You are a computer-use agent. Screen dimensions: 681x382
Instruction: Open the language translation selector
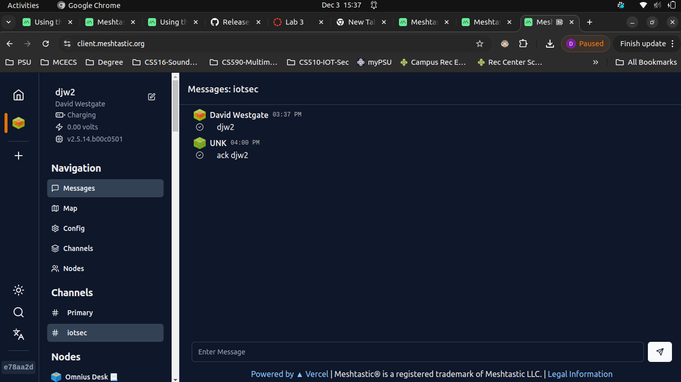tap(19, 334)
